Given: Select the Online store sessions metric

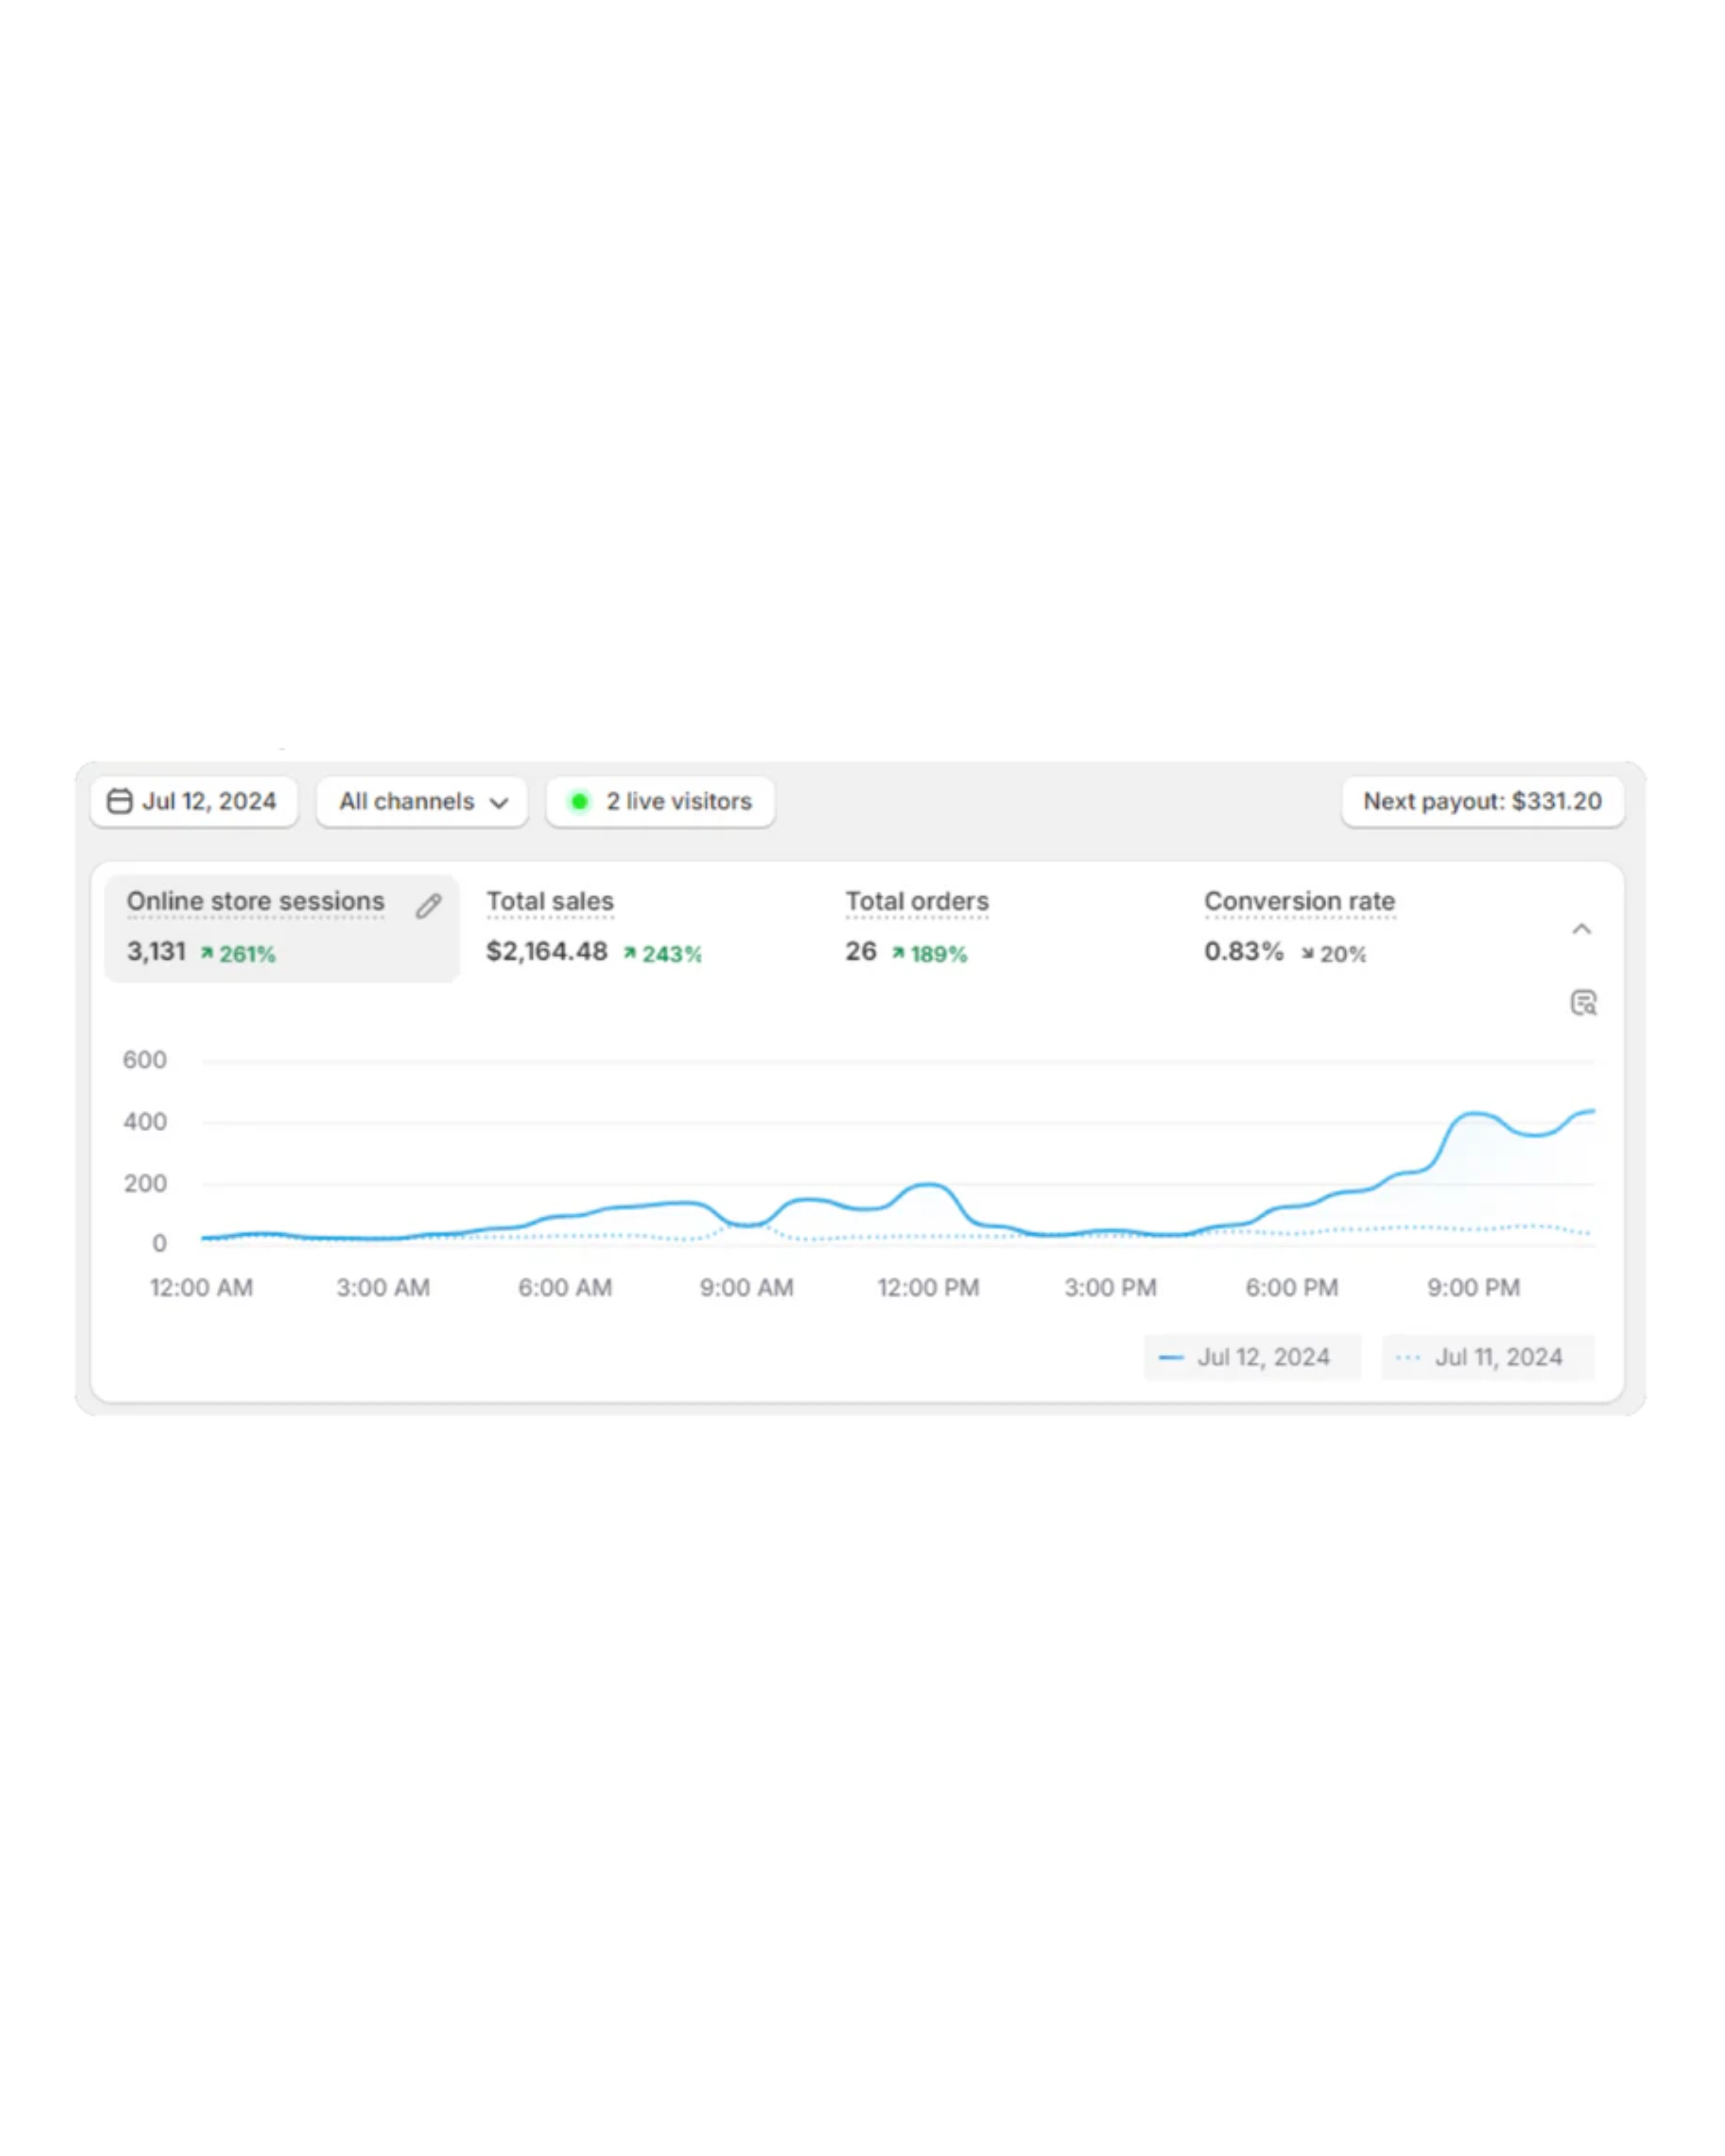Looking at the screenshot, I should 256,902.
